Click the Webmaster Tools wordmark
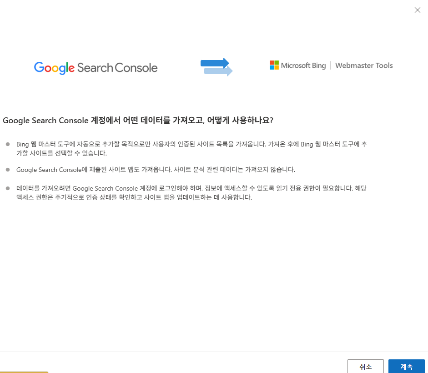 click(x=364, y=66)
